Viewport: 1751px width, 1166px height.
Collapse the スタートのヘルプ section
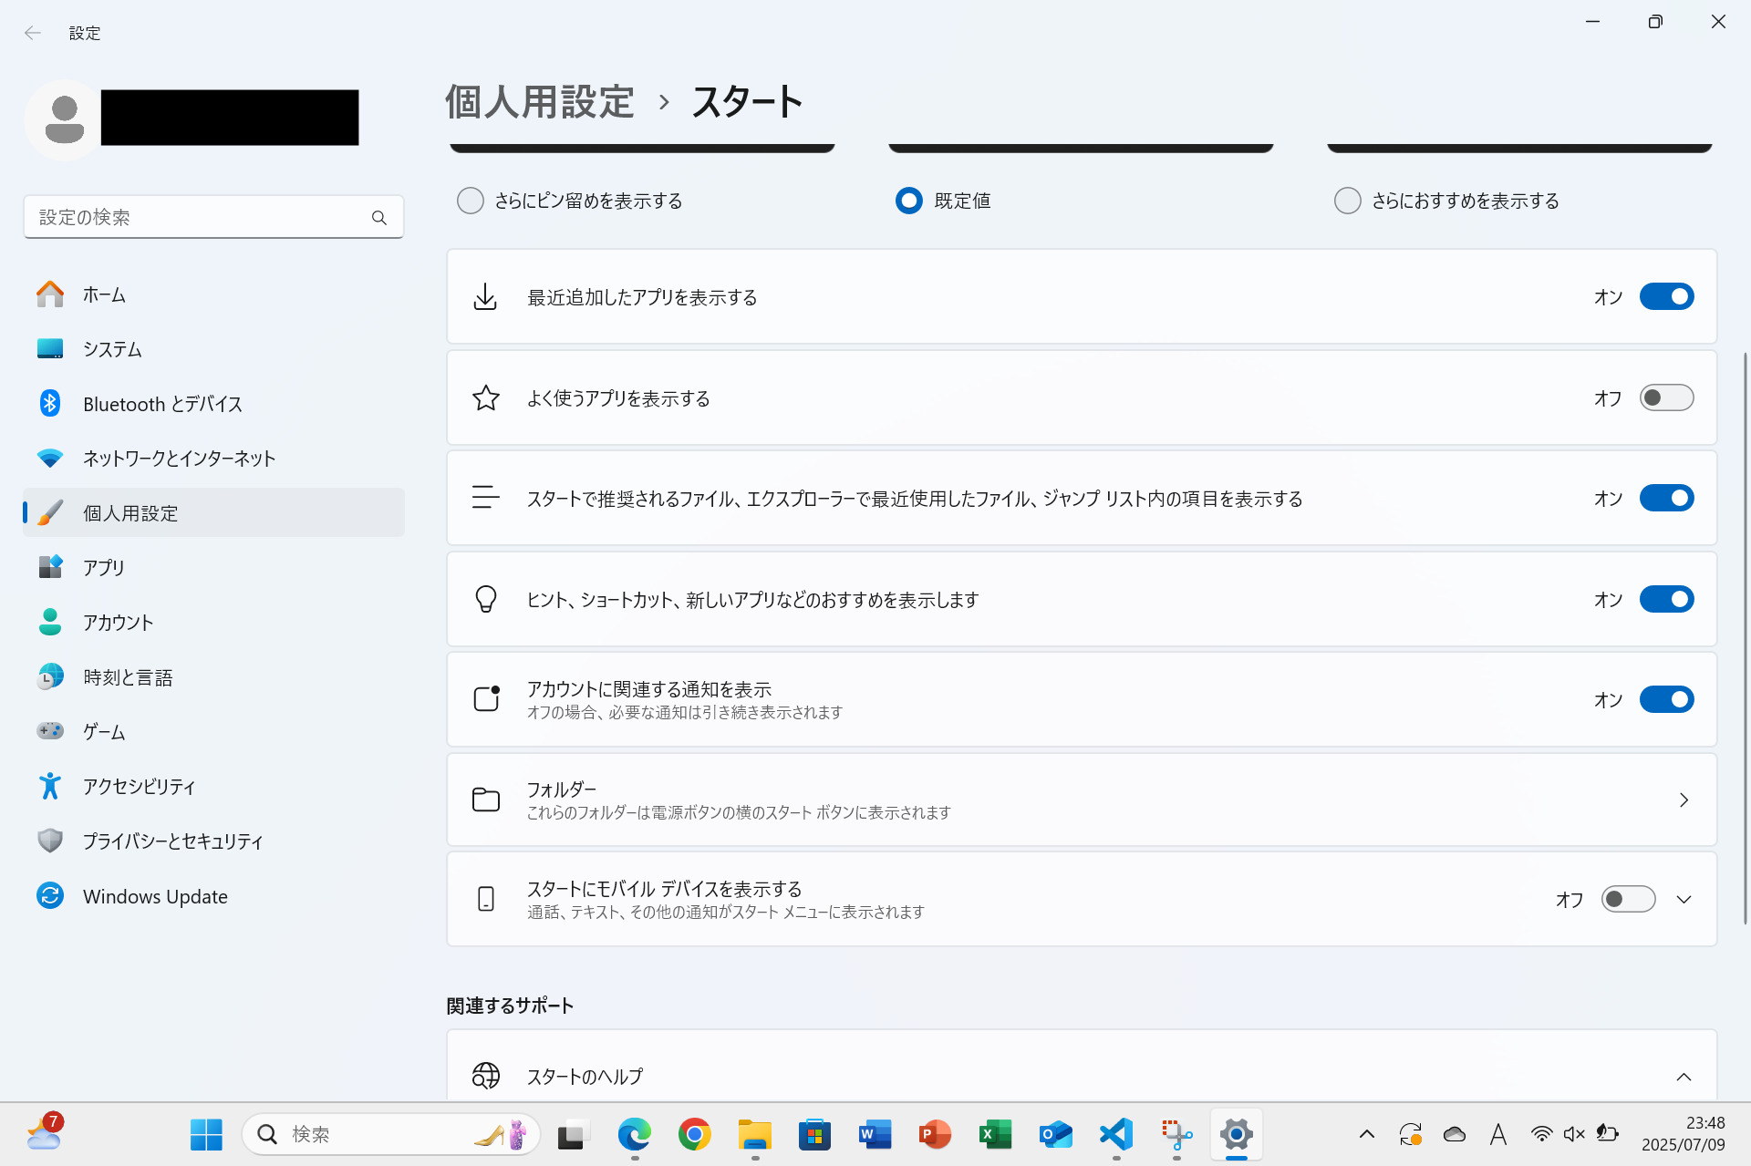point(1684,1077)
